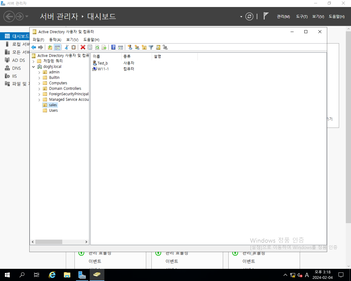Toggle the action pane icon
351x281 pixels.
click(x=121, y=47)
